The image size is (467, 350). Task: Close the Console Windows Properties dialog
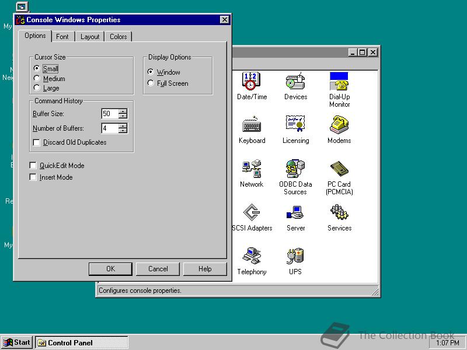point(224,20)
